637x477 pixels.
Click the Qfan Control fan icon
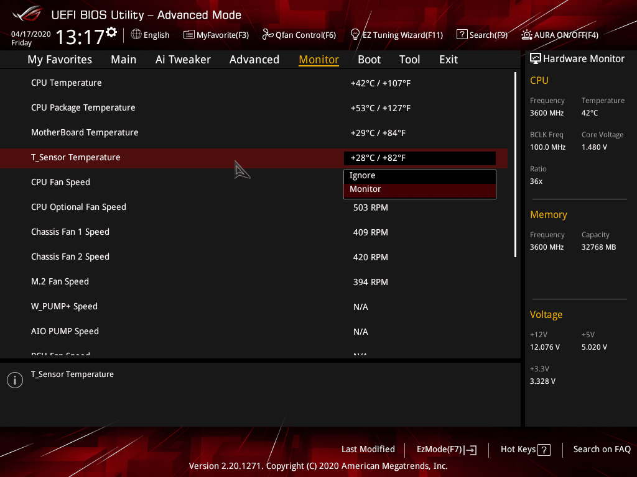pos(267,35)
